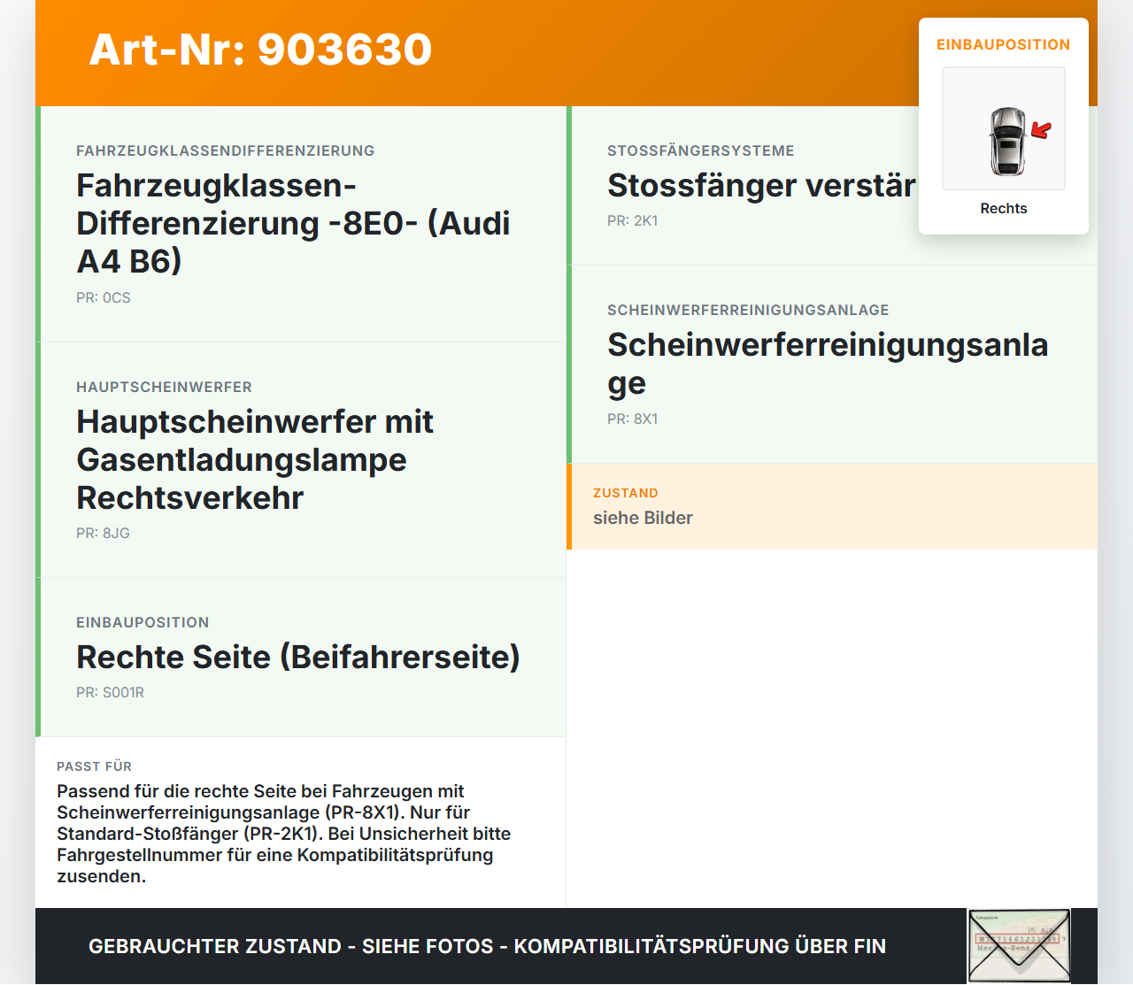Click 'Rechte Seite (Beifahrerseite)' text
Screen dimensions: 1133x985
pyautogui.click(x=298, y=657)
